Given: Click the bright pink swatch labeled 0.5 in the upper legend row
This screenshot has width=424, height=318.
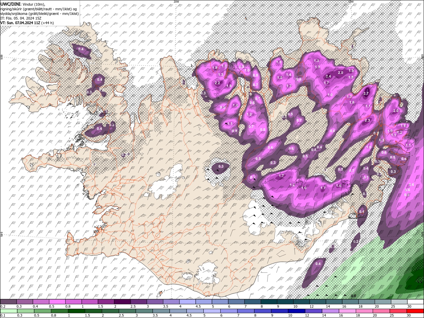Looking at the screenshot, I should point(57,302).
